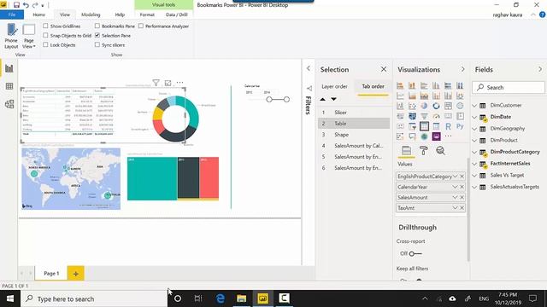Image resolution: width=547 pixels, height=307 pixels.
Task: Enable Performance Analyzer checkbox
Action: click(x=141, y=26)
